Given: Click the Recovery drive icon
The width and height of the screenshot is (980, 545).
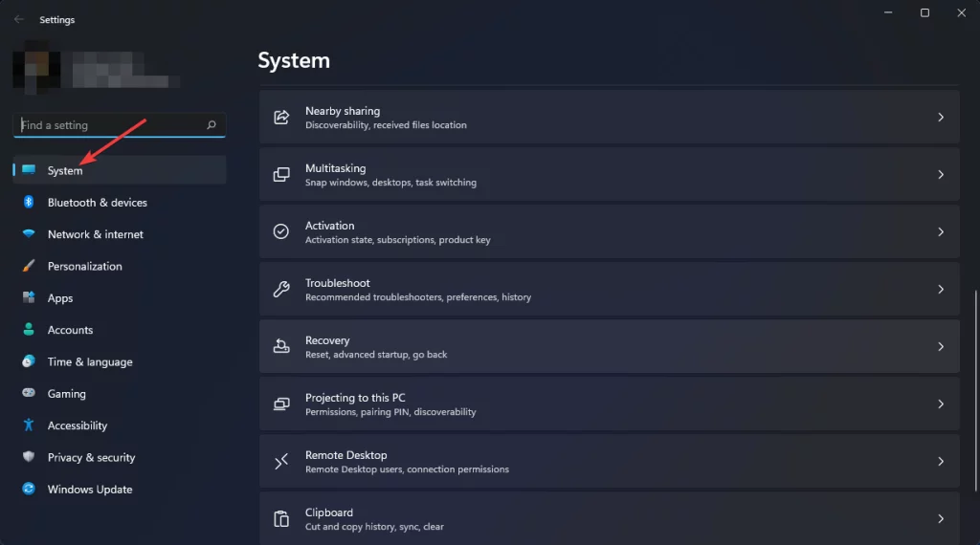Looking at the screenshot, I should pos(281,346).
